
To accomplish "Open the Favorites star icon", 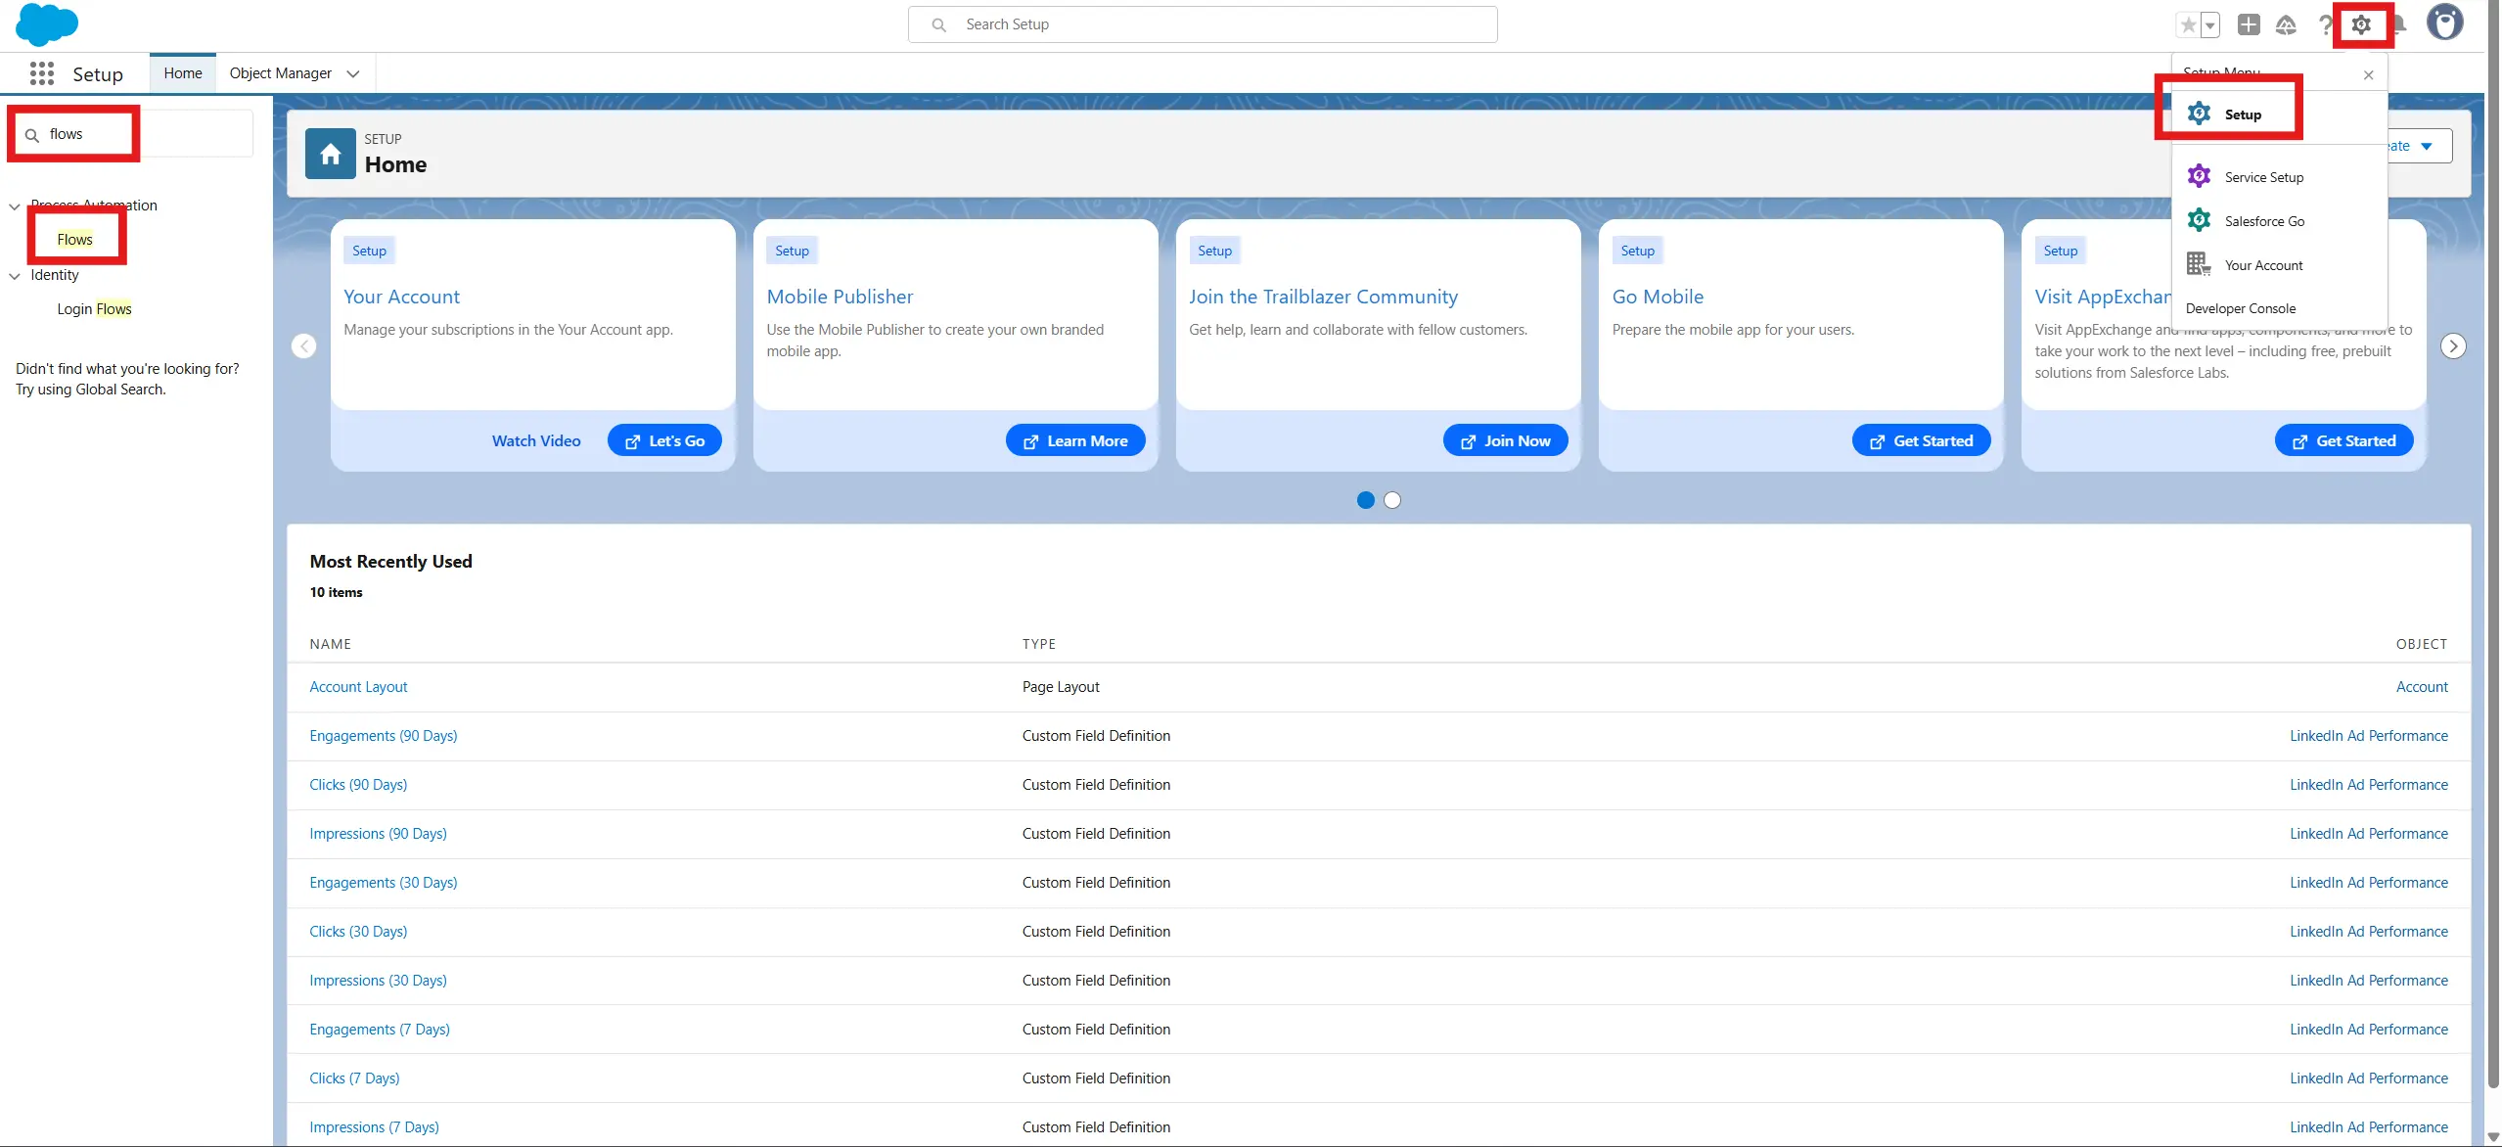I will pyautogui.click(x=2188, y=24).
